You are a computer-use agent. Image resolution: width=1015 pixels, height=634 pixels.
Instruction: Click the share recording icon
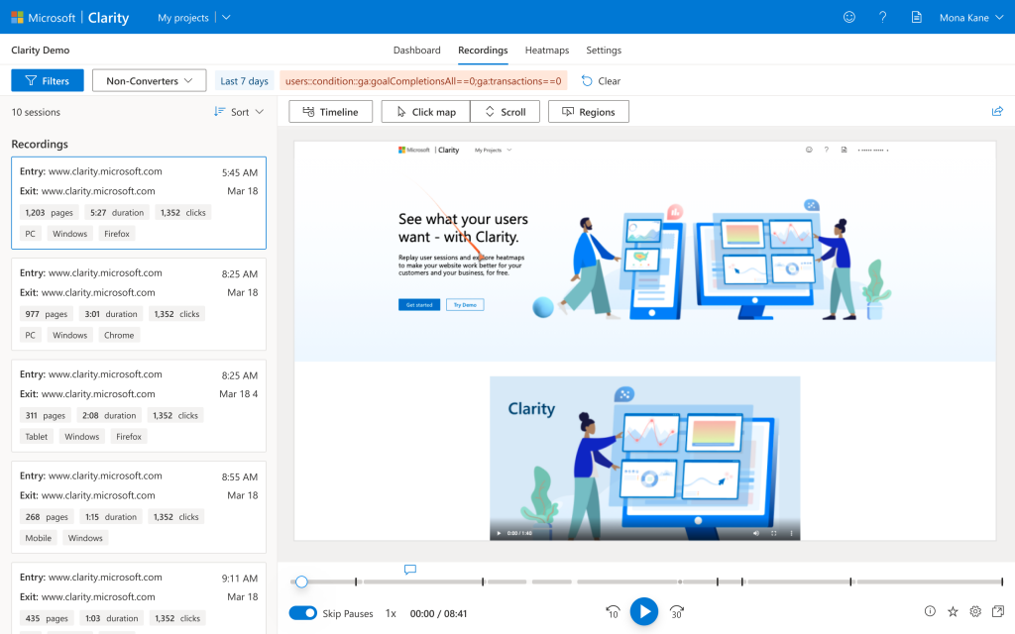pyautogui.click(x=997, y=112)
